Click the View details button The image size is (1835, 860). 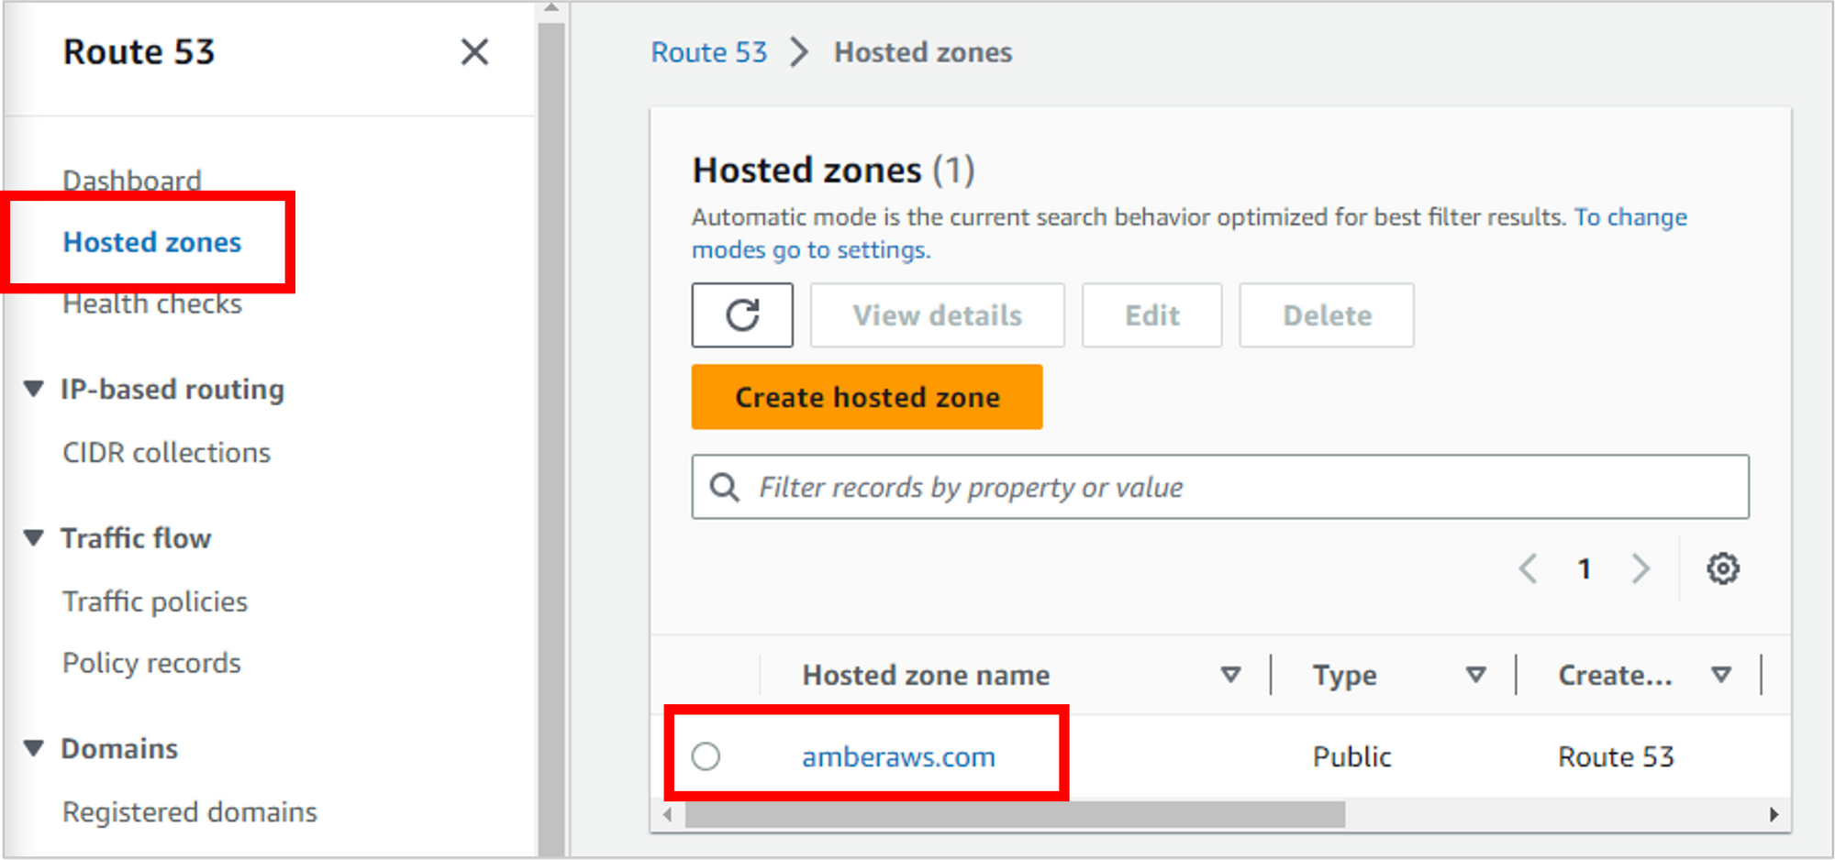point(937,315)
